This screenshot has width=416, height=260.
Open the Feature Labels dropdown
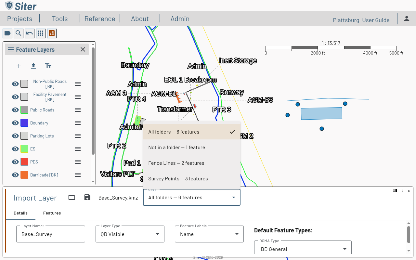click(x=209, y=234)
